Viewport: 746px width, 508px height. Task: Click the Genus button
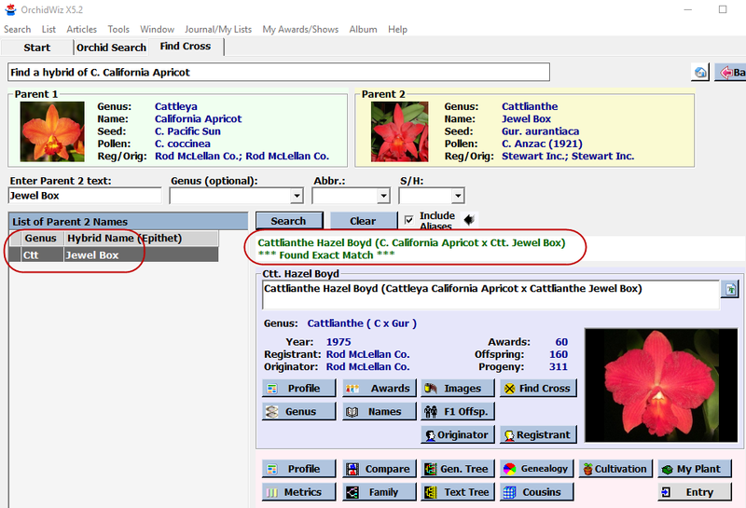tap(298, 412)
